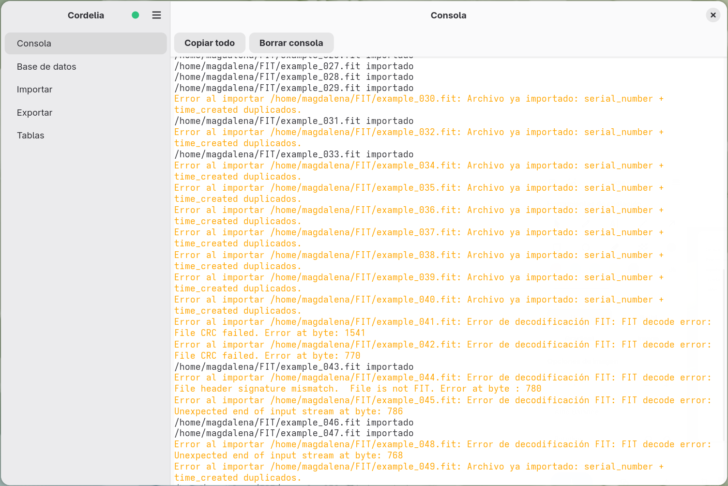The image size is (728, 486).
Task: Click the green status indicator dot
Action: tap(136, 15)
